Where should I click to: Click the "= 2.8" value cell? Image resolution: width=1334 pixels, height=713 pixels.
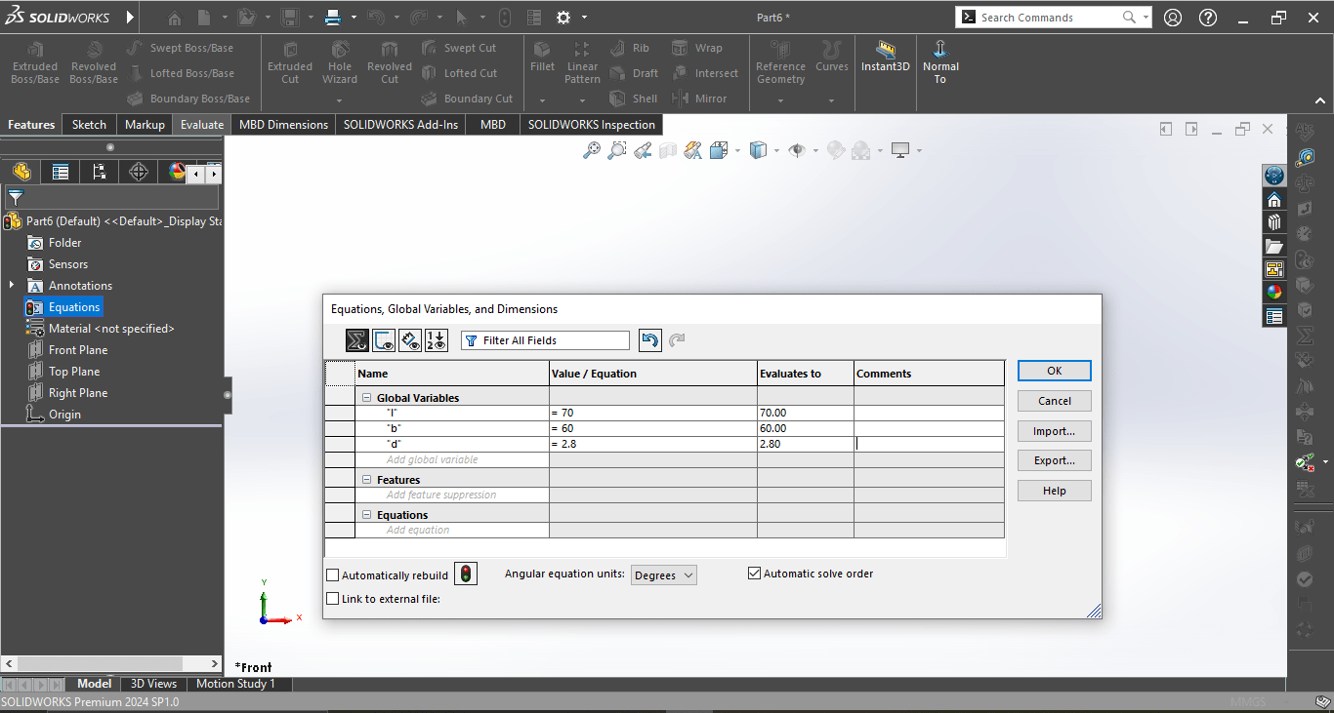click(x=653, y=444)
